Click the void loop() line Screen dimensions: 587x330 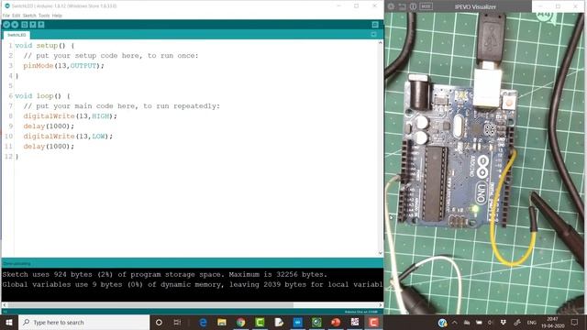(42, 95)
